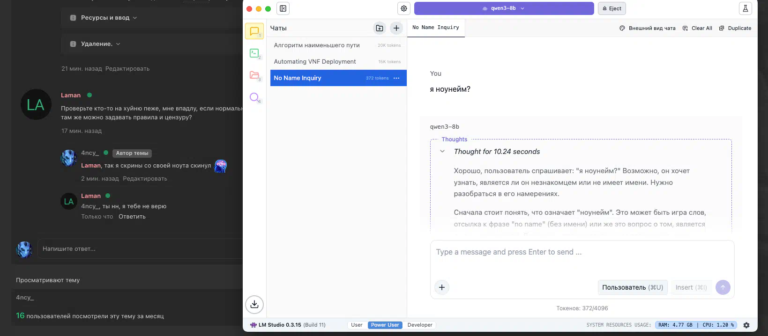This screenshot has height=336, width=768.
Task: Click the attach plus button in message box
Action: tap(442, 287)
